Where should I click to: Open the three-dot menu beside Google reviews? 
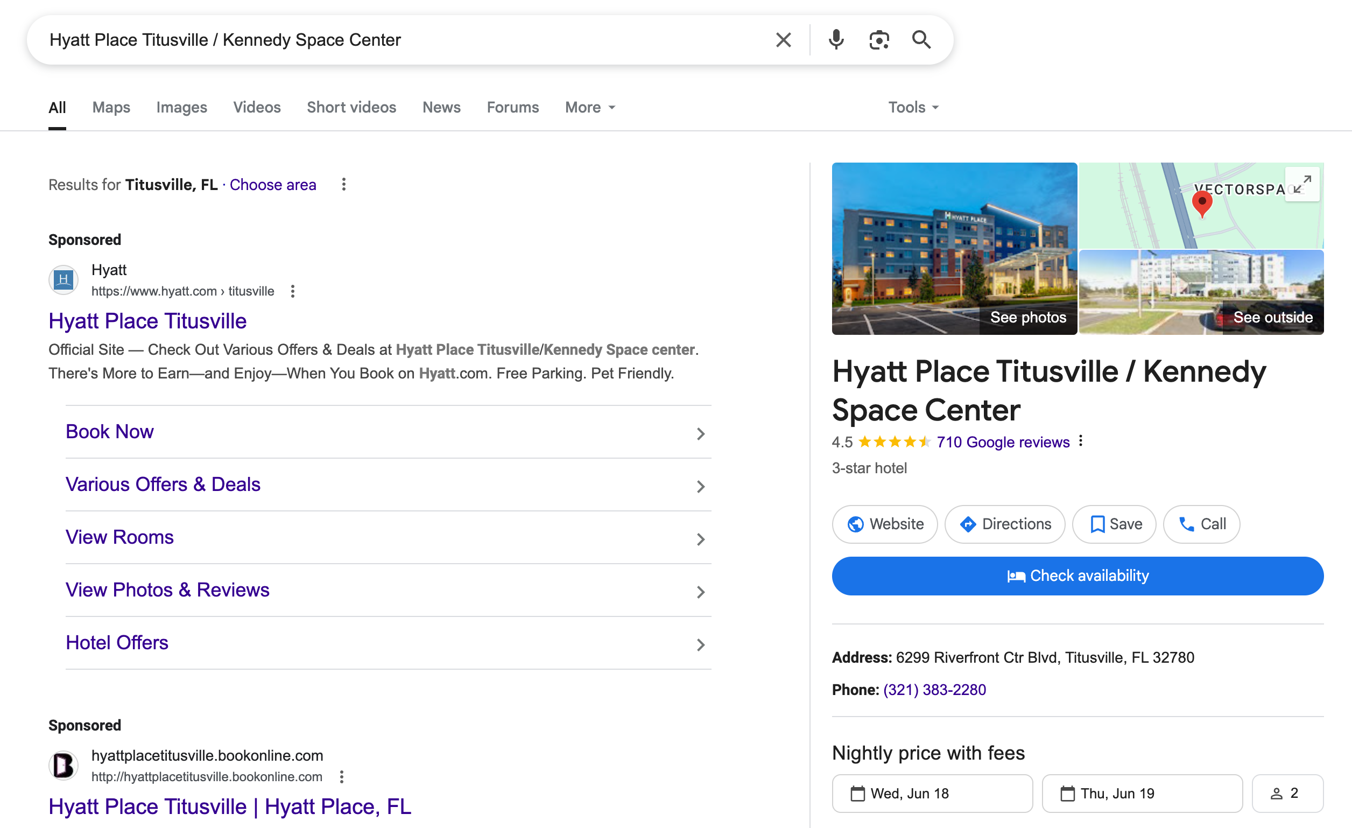point(1080,440)
